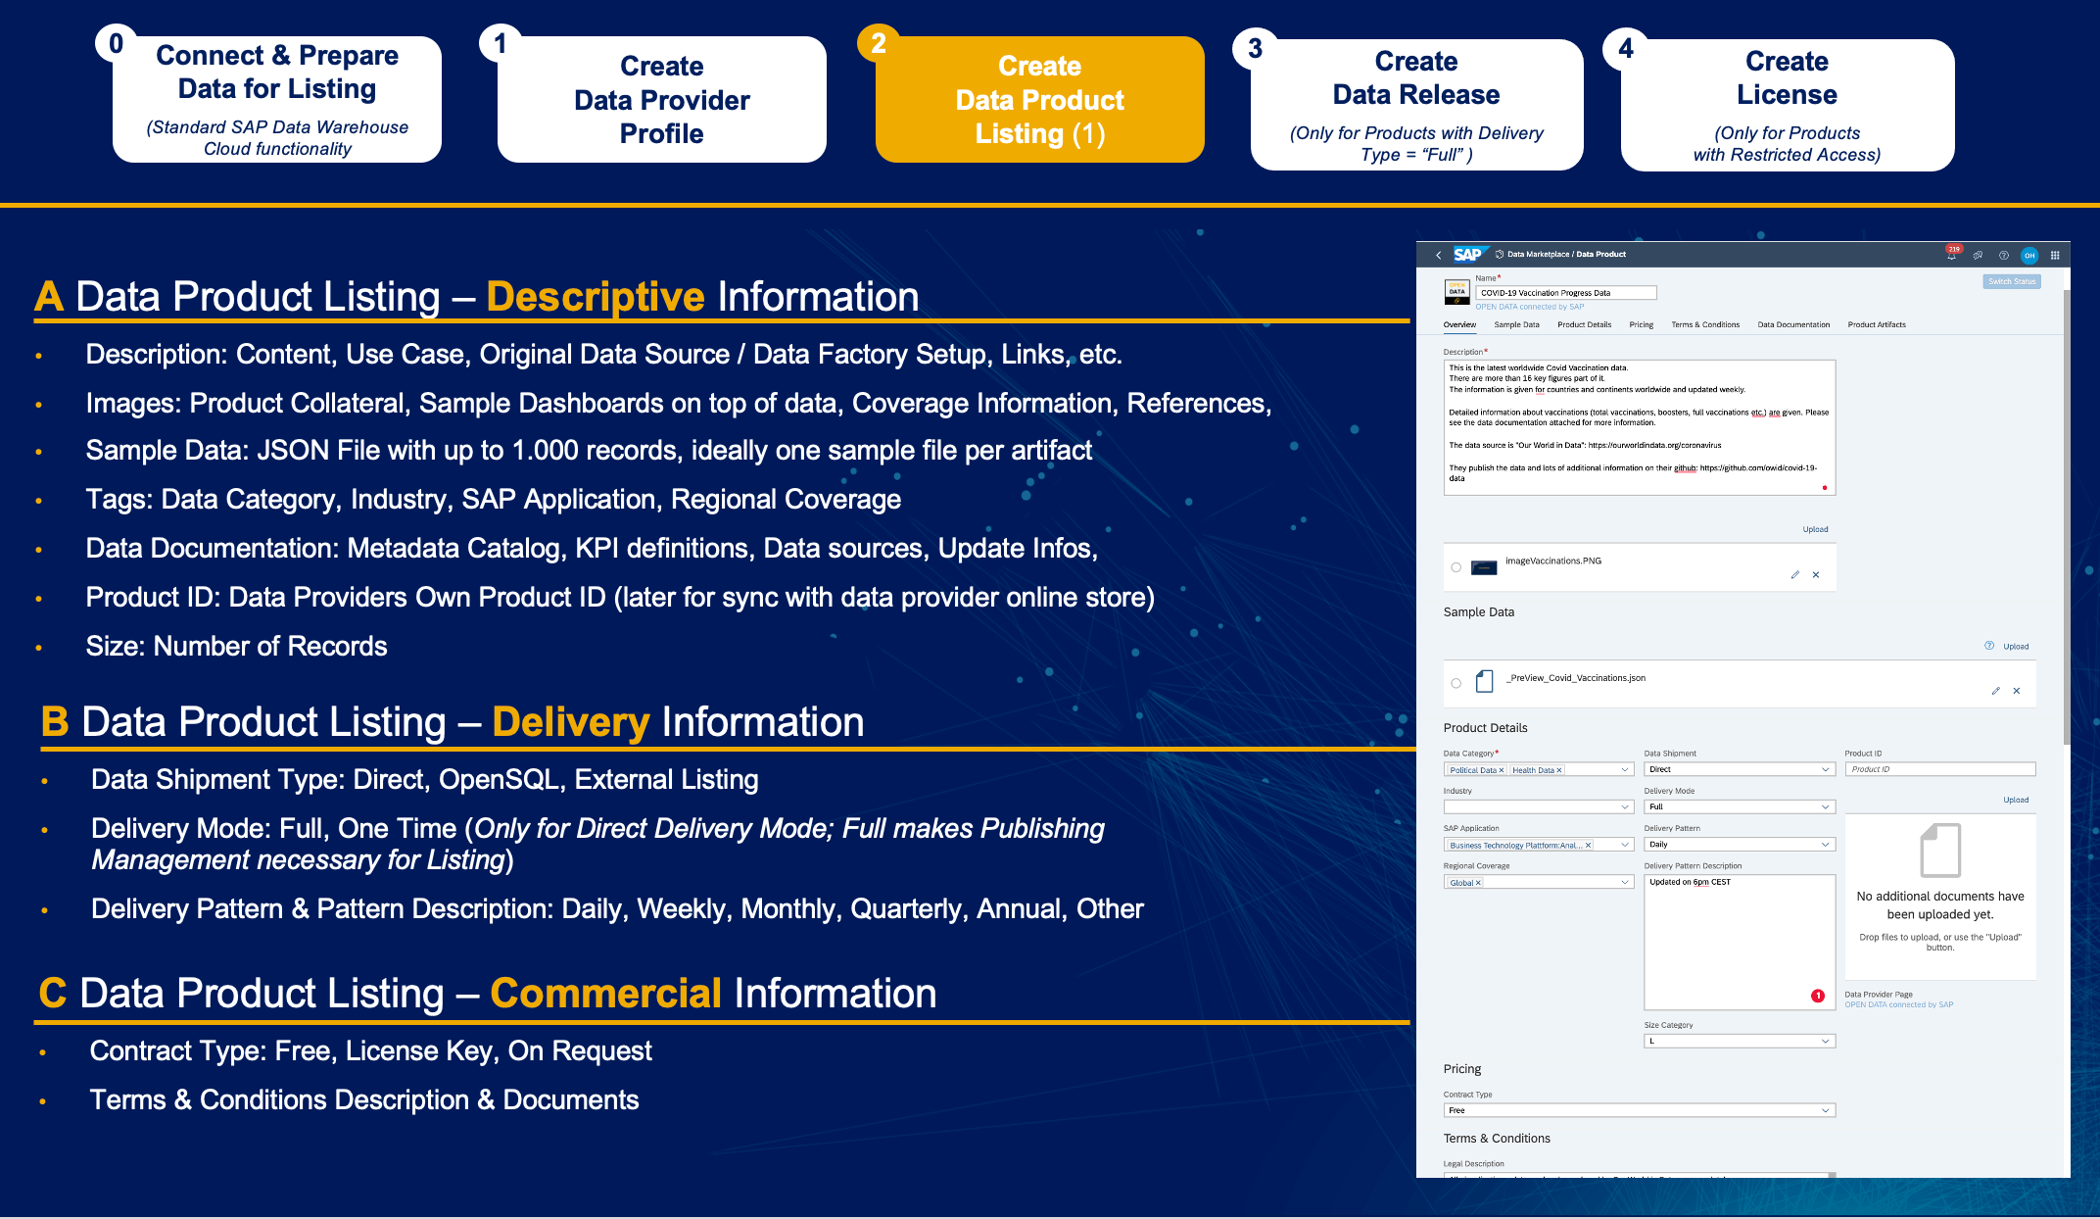Click the back arrow in the header
The height and width of the screenshot is (1219, 2100).
click(x=1439, y=254)
